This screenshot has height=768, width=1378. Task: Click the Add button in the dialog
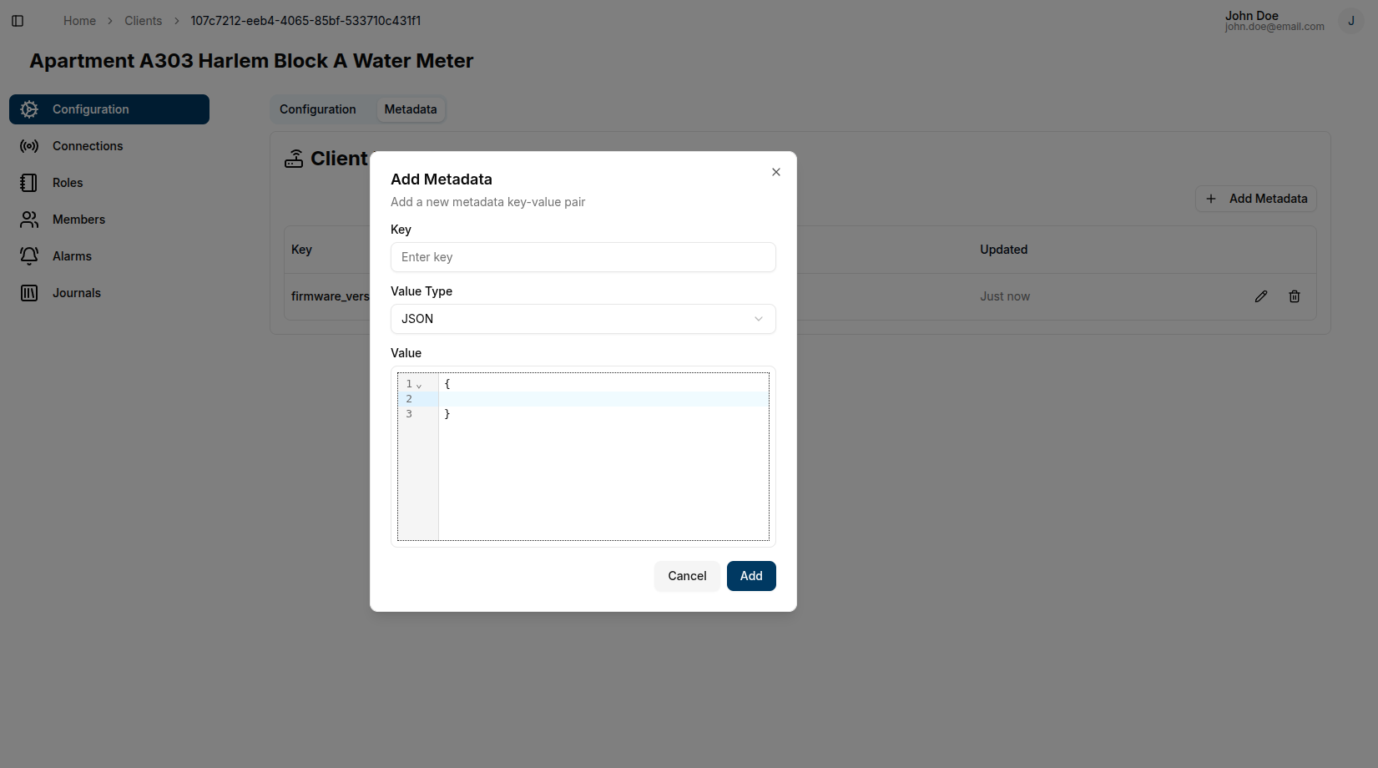tap(750, 576)
